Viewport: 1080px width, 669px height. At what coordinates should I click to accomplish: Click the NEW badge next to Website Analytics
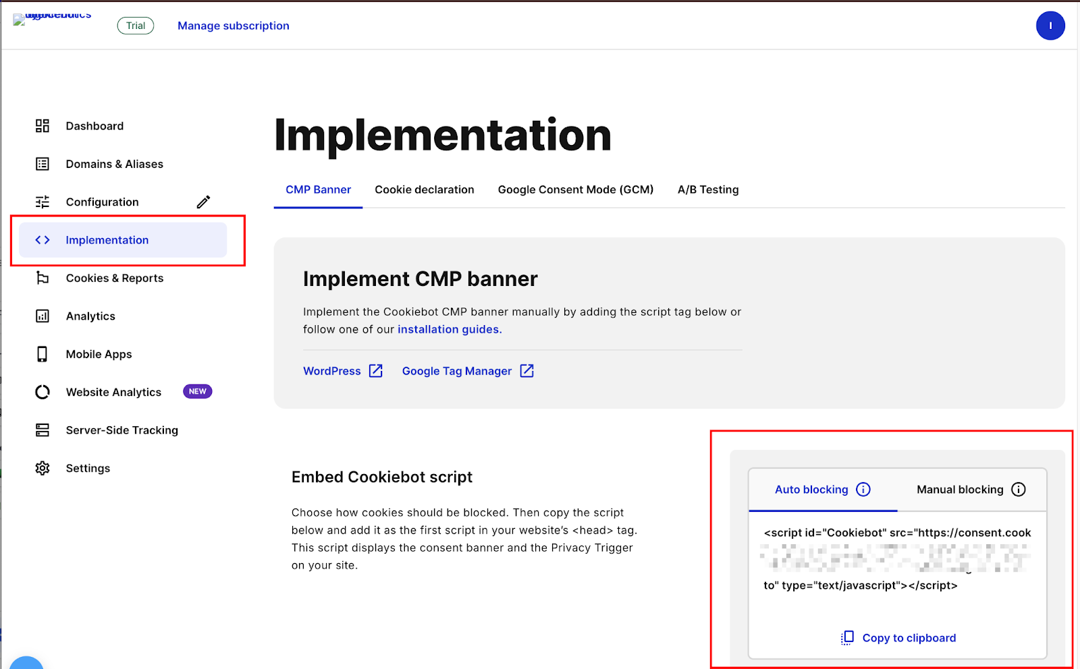pos(198,391)
